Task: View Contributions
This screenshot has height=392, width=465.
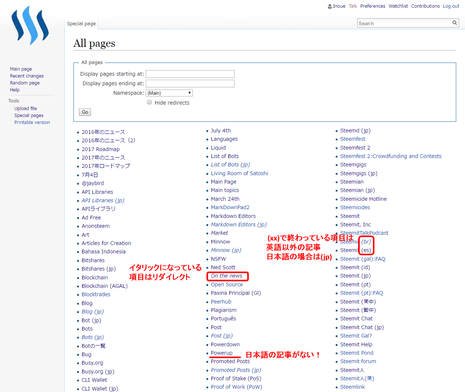Action: tap(426, 6)
